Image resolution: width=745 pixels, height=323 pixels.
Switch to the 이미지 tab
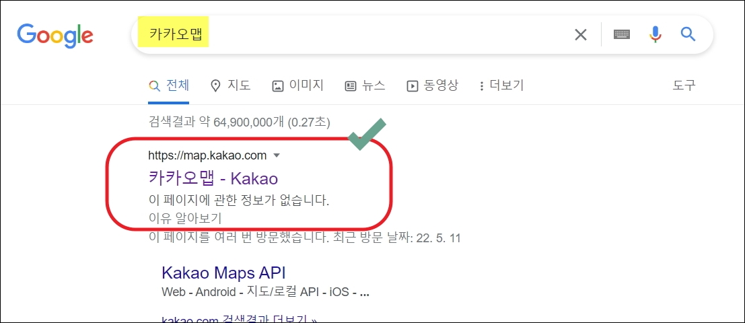tap(298, 85)
